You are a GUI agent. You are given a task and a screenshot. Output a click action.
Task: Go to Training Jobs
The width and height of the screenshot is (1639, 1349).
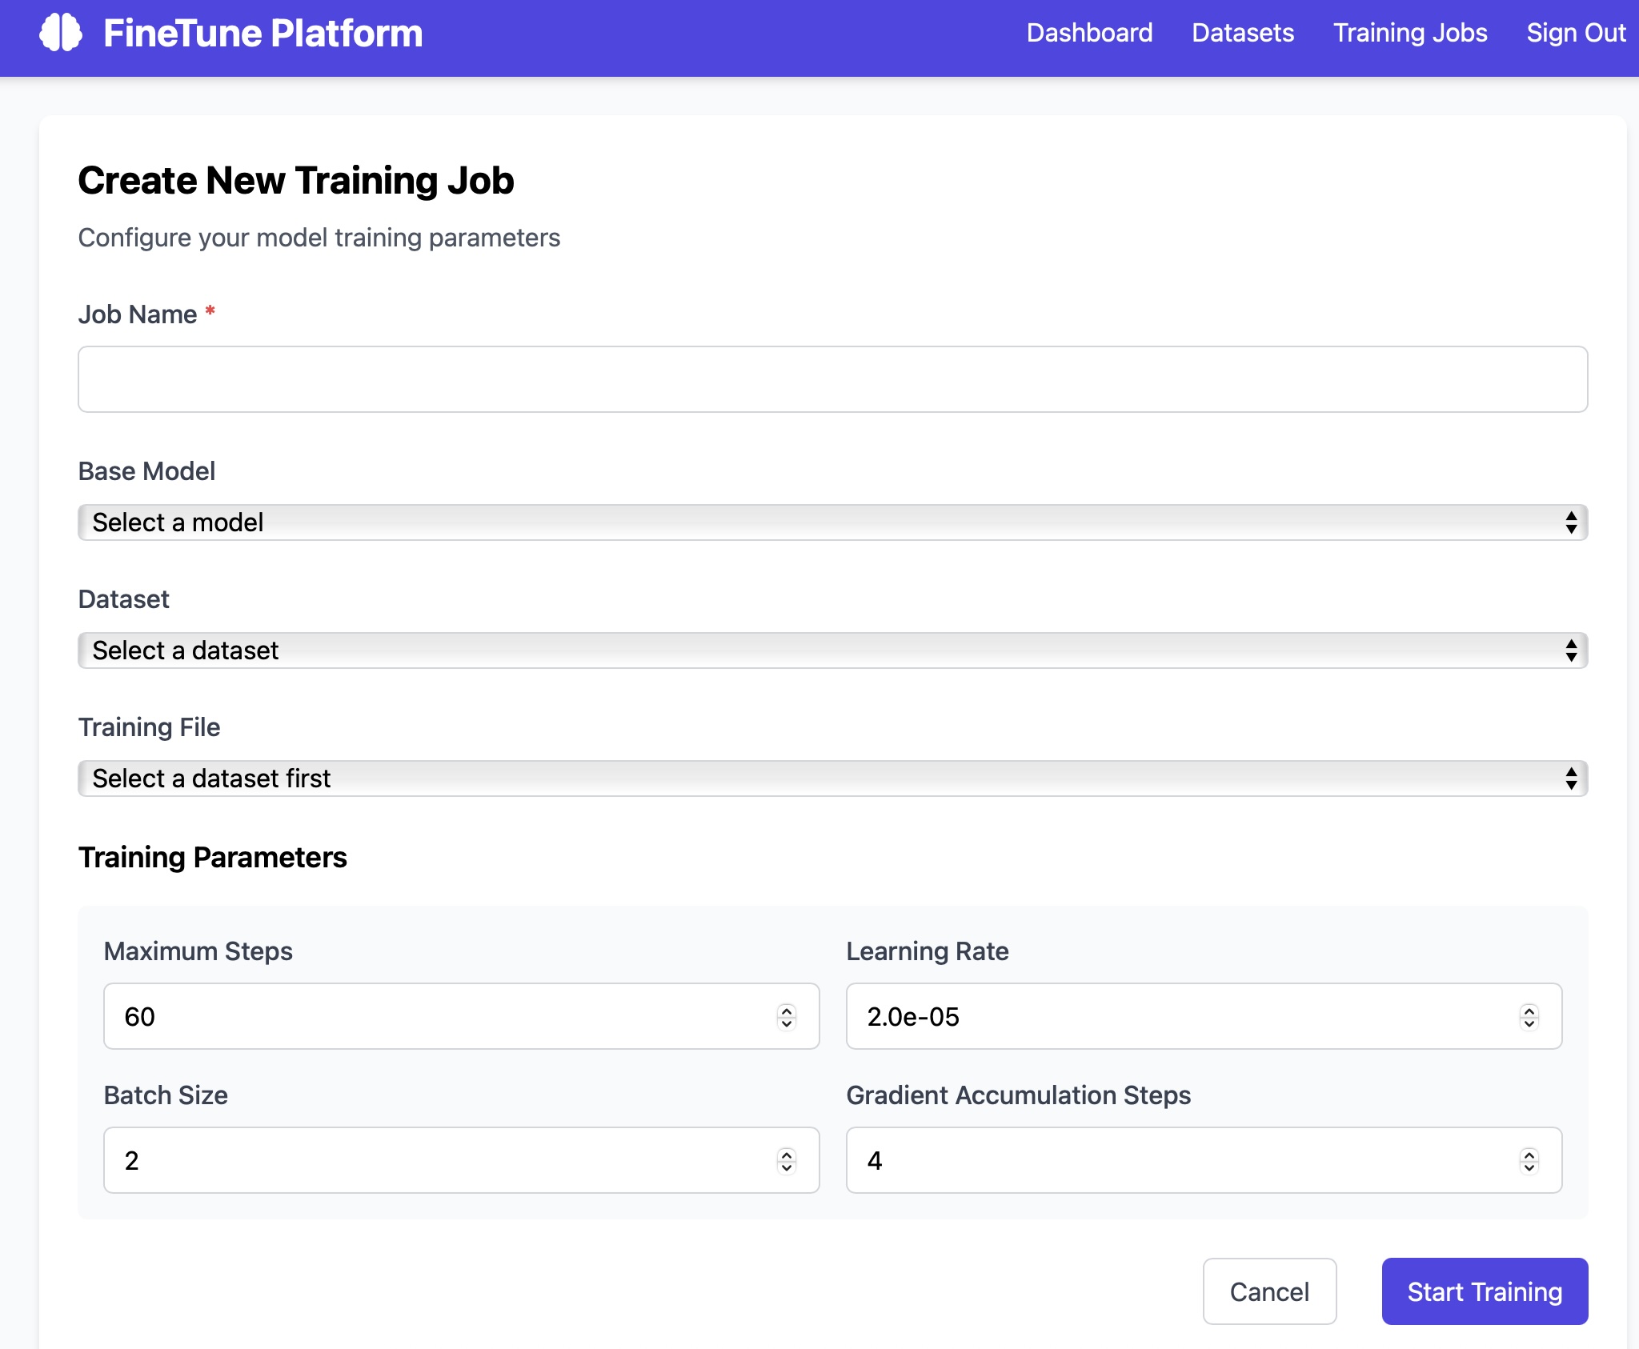click(1410, 34)
